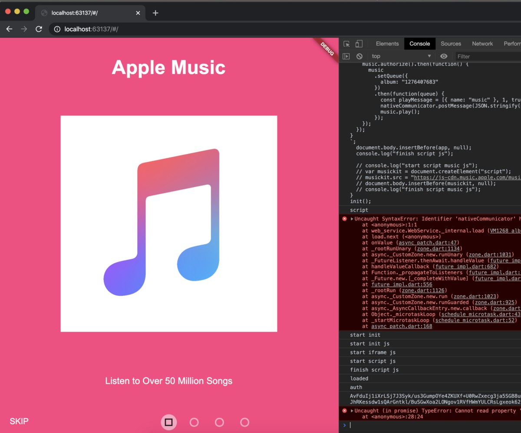
Task: Open the zone.dart:925 source link
Action: (x=495, y=302)
